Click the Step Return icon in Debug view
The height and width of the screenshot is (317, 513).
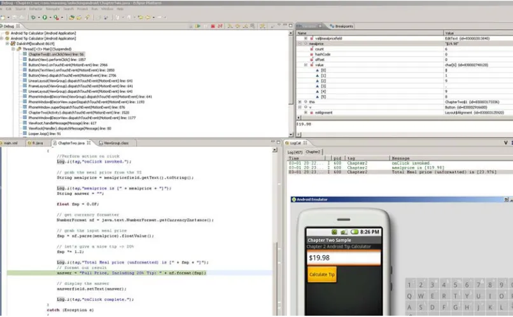pyautogui.click(x=246, y=26)
